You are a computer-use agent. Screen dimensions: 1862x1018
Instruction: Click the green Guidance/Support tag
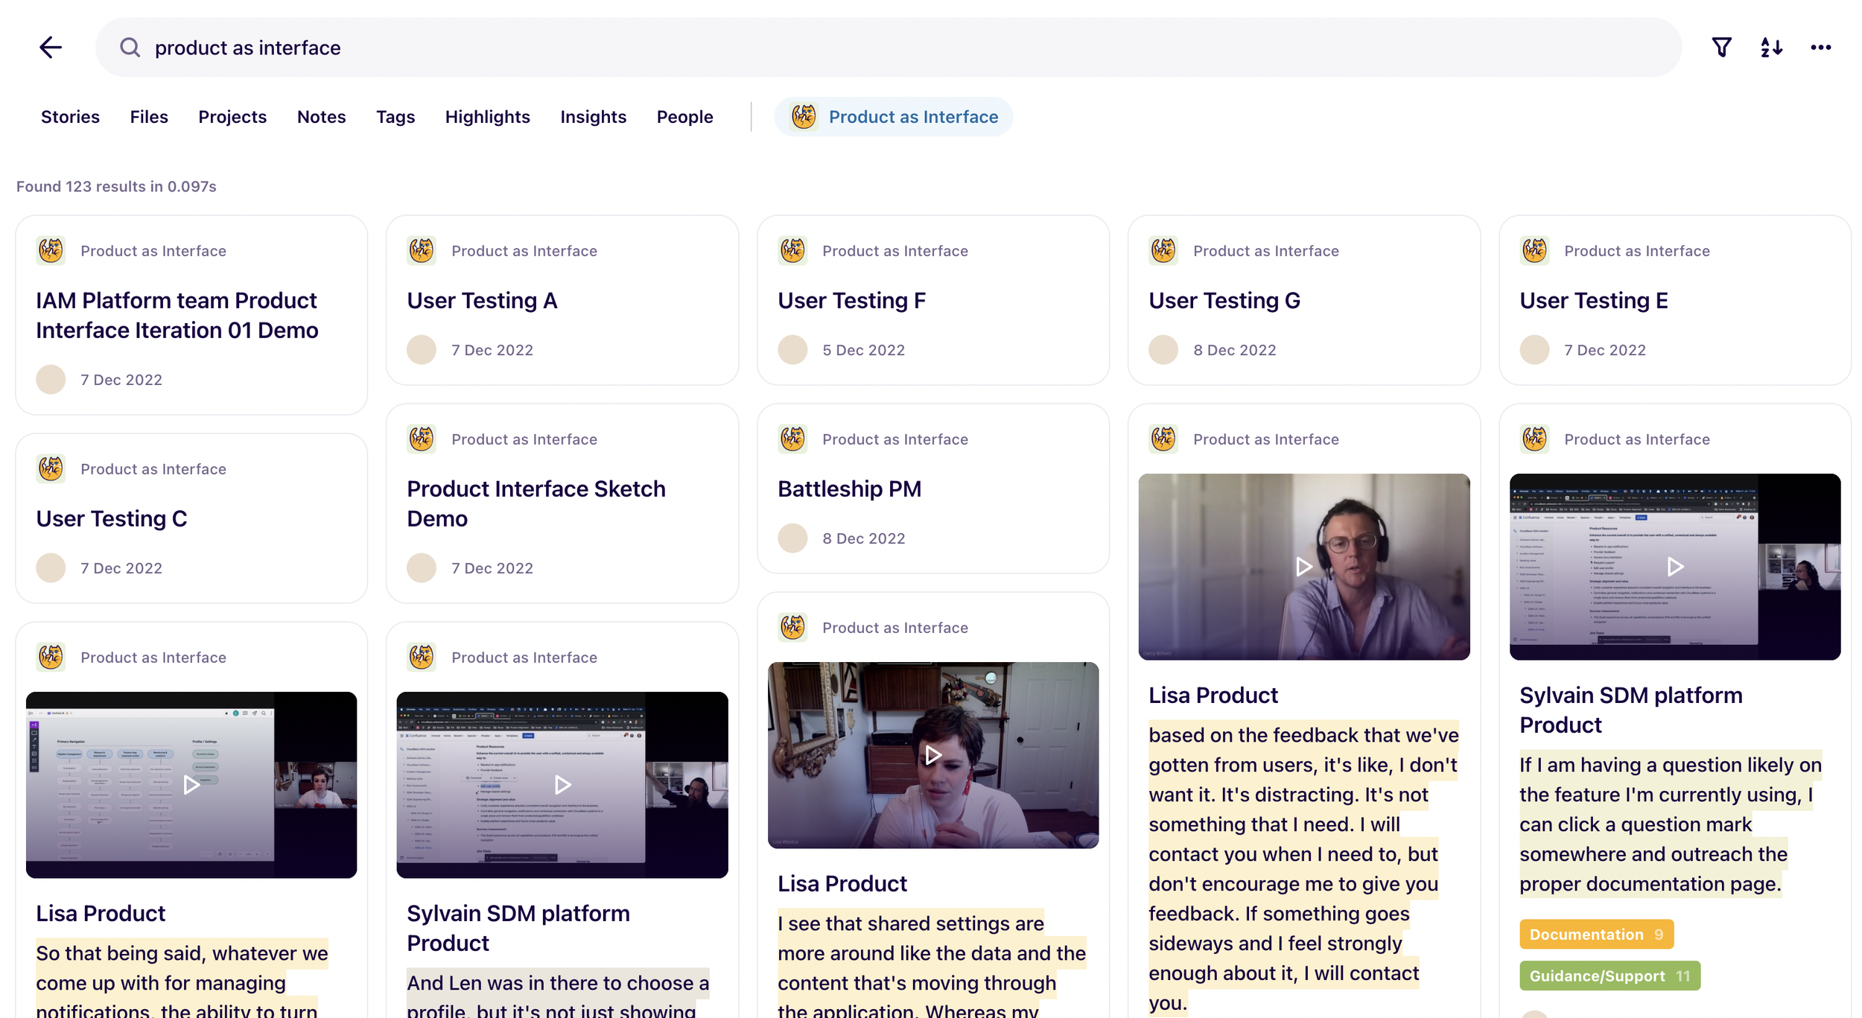click(x=1609, y=976)
